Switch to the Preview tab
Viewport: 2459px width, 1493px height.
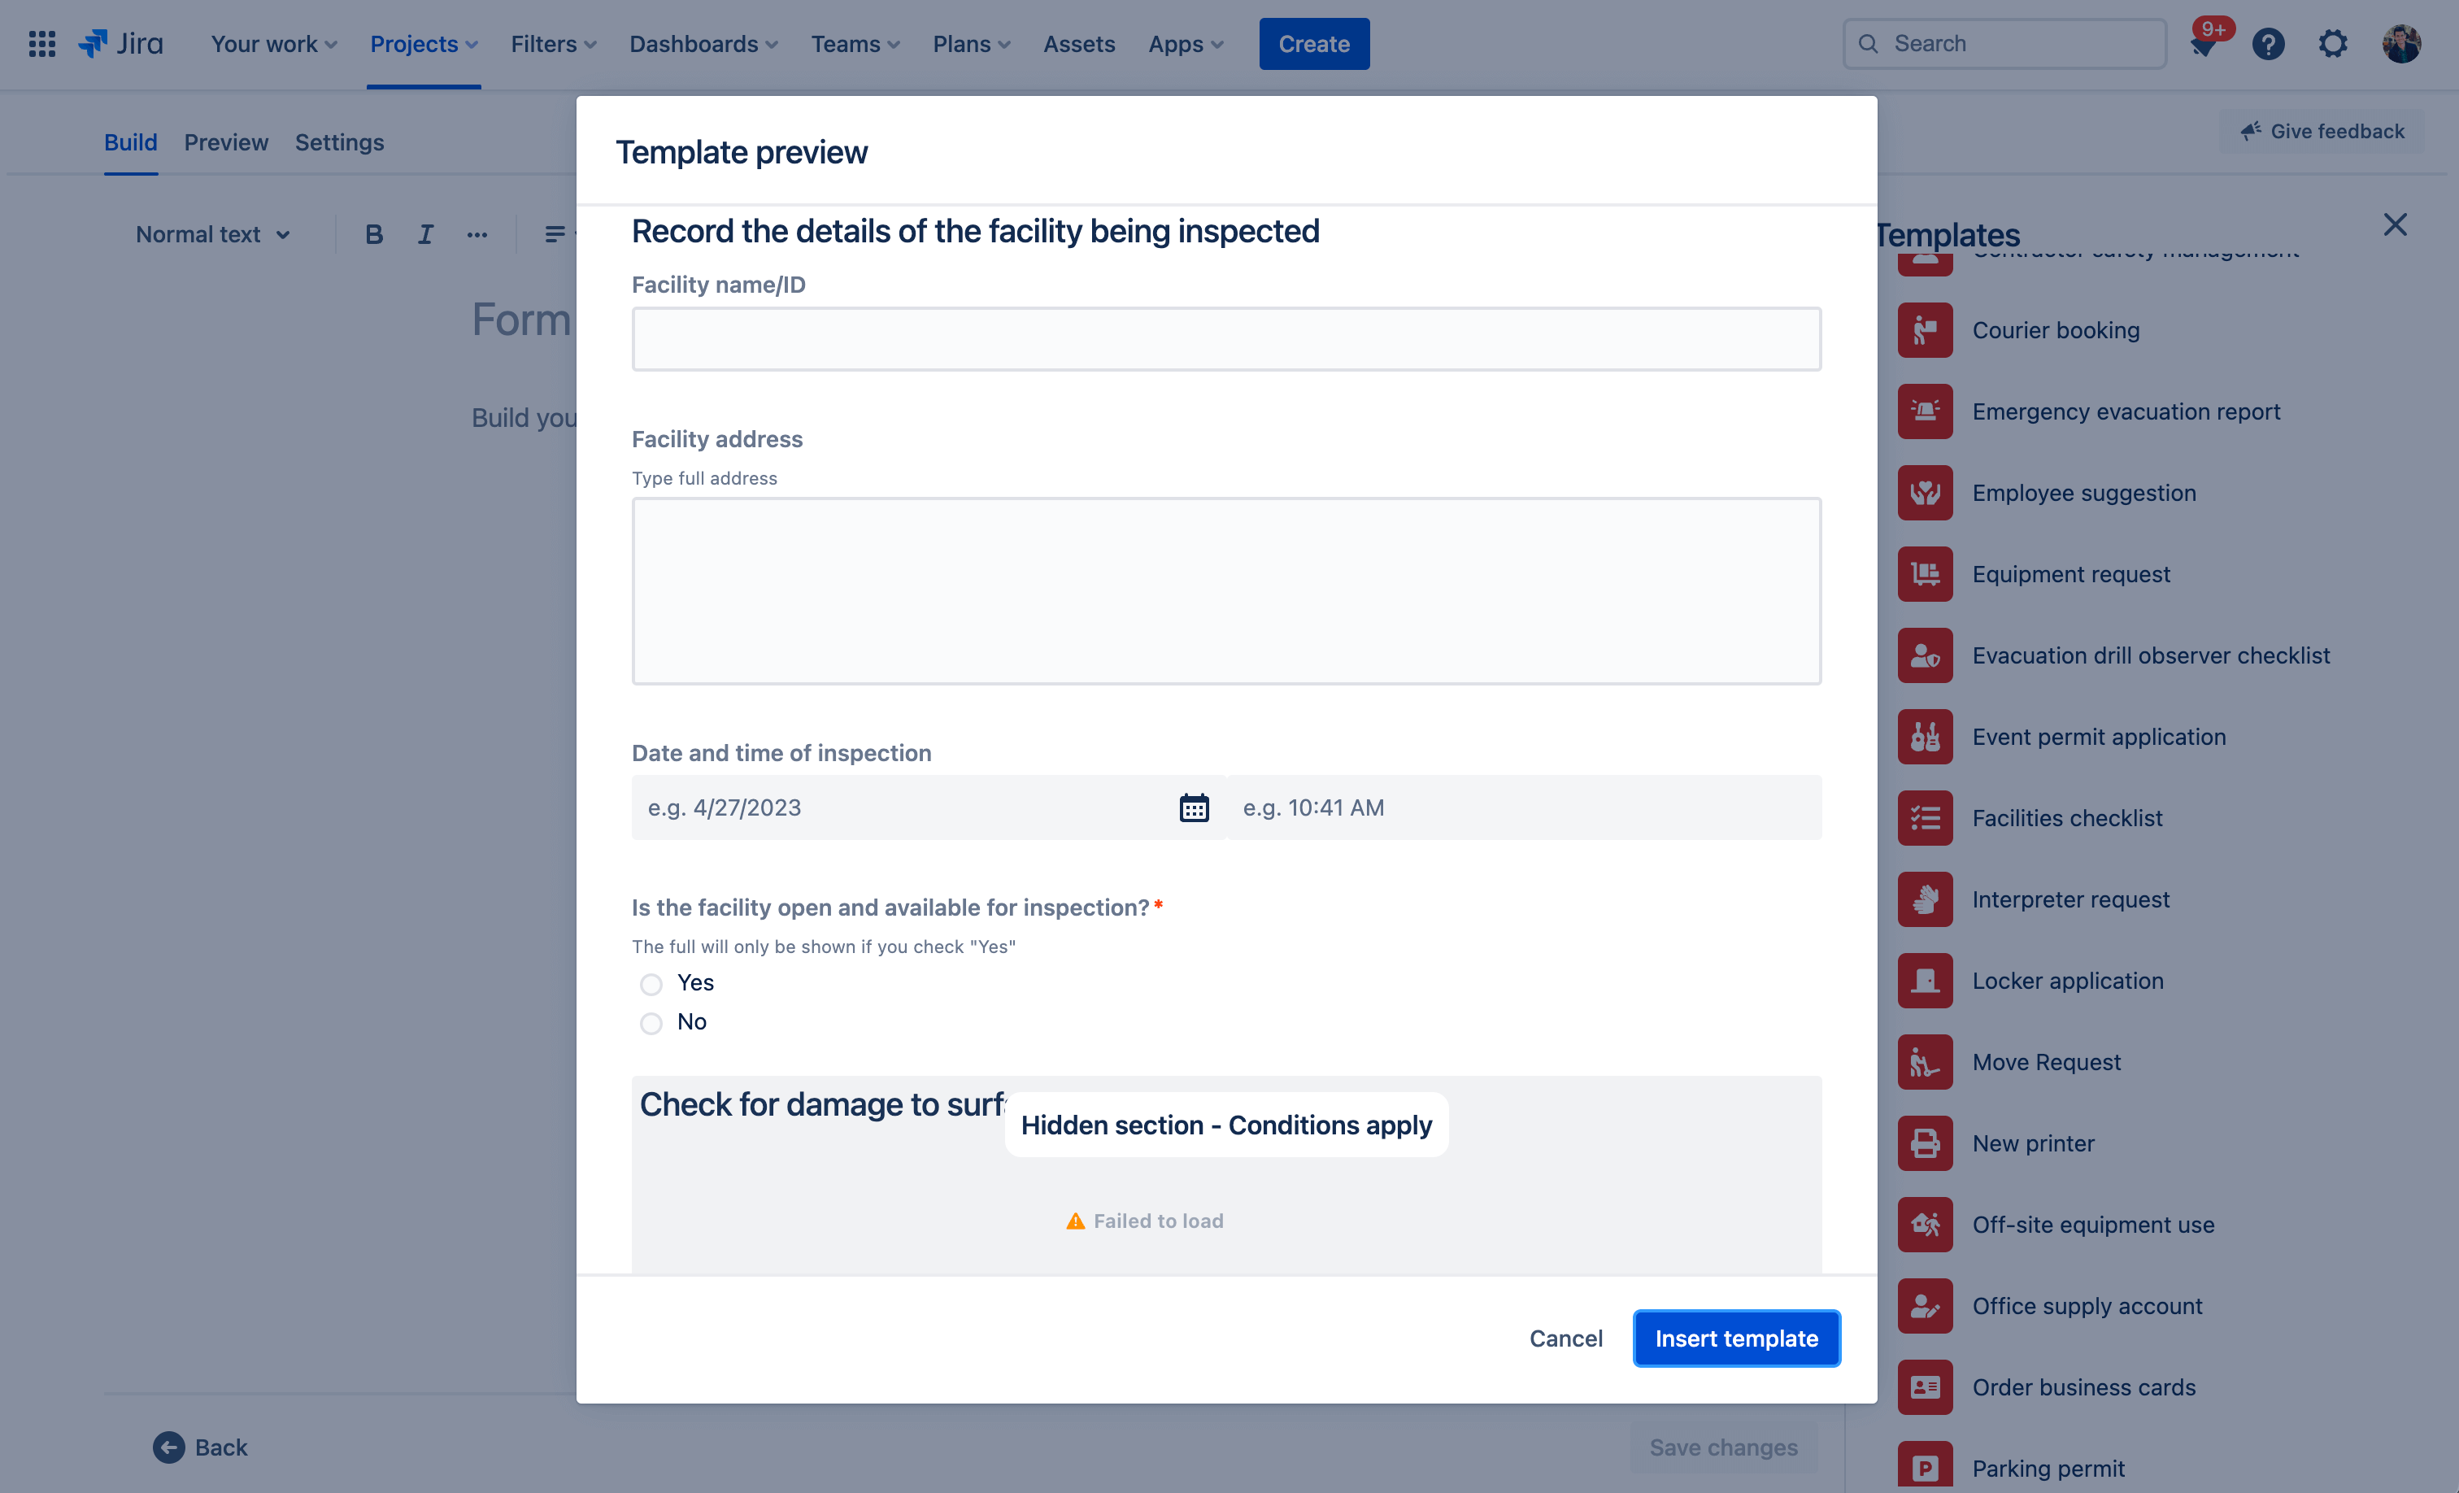point(224,141)
